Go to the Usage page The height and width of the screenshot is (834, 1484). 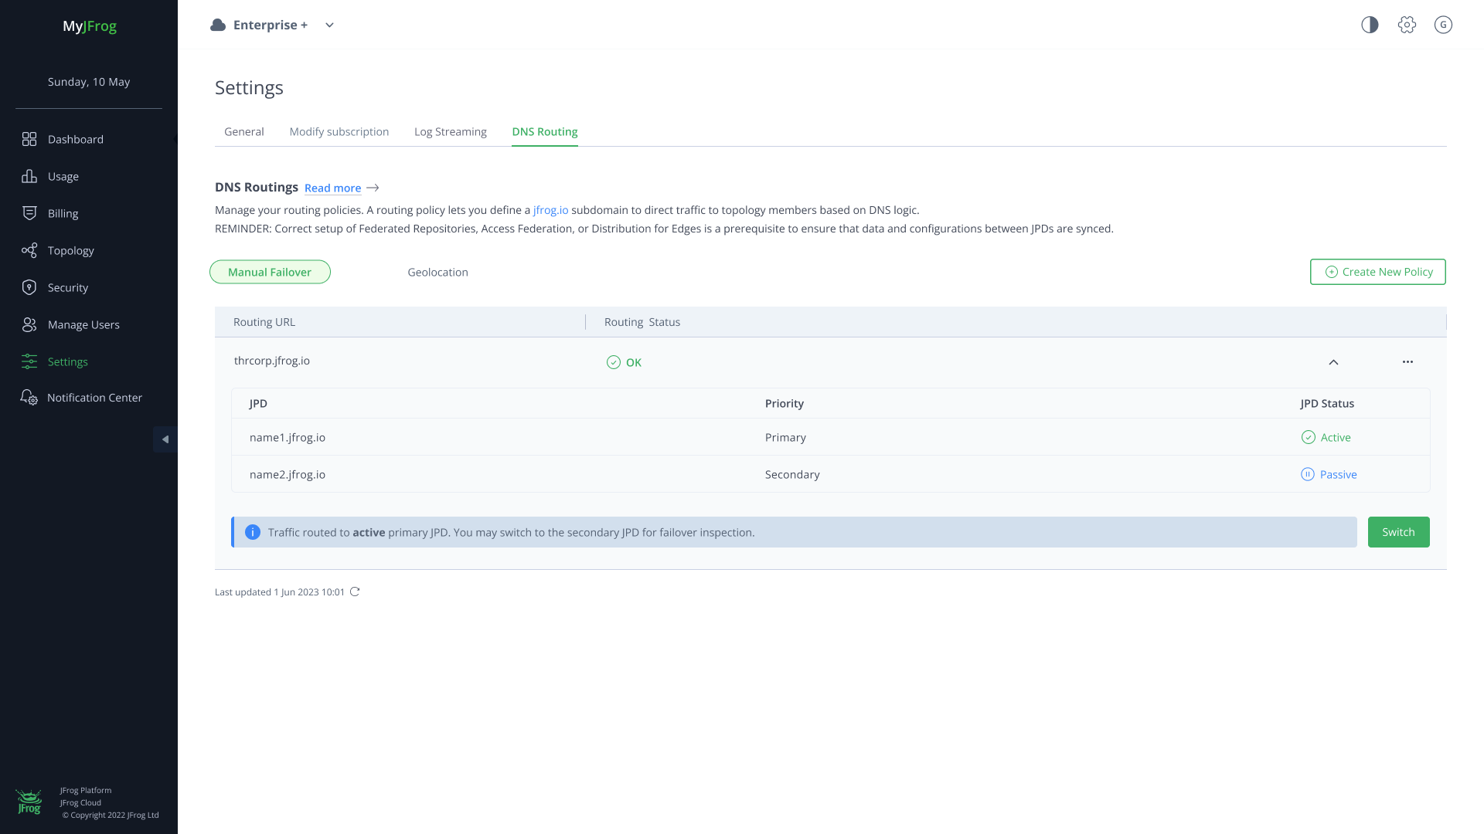point(63,176)
